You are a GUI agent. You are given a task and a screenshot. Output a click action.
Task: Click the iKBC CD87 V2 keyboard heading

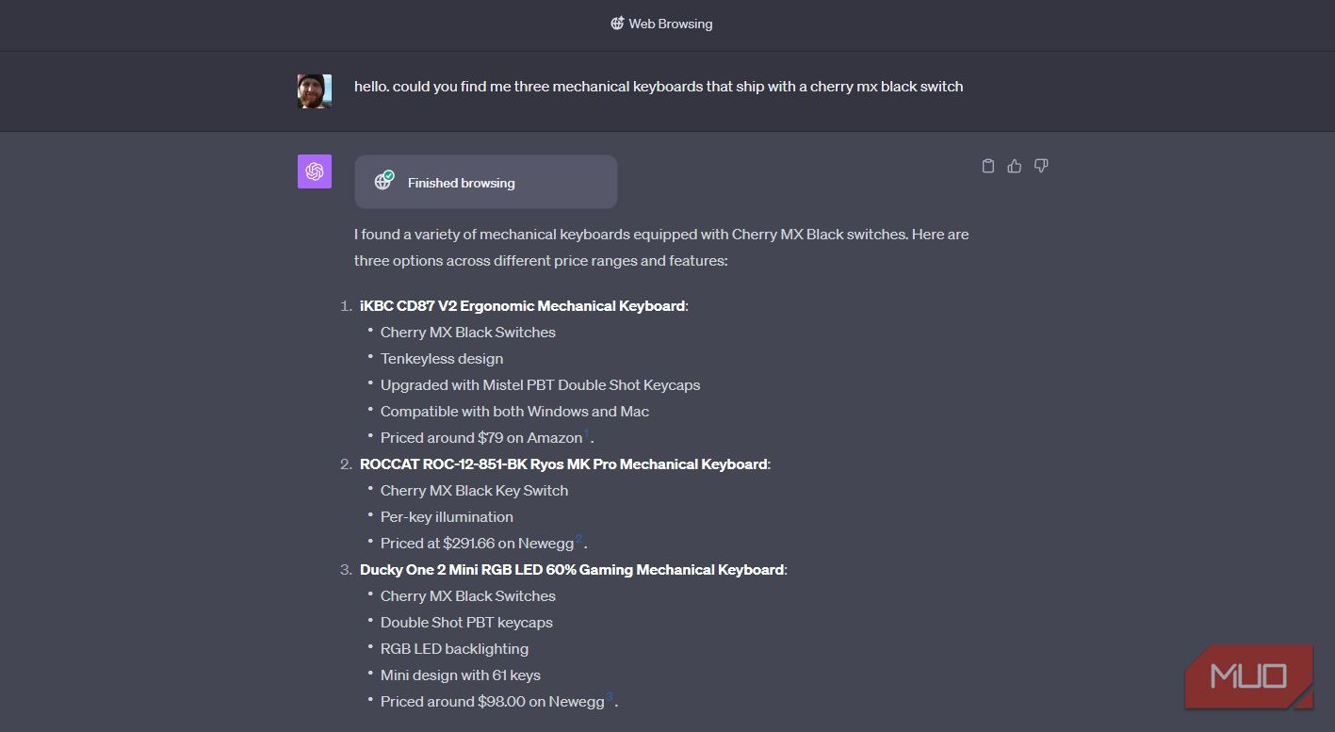(522, 305)
